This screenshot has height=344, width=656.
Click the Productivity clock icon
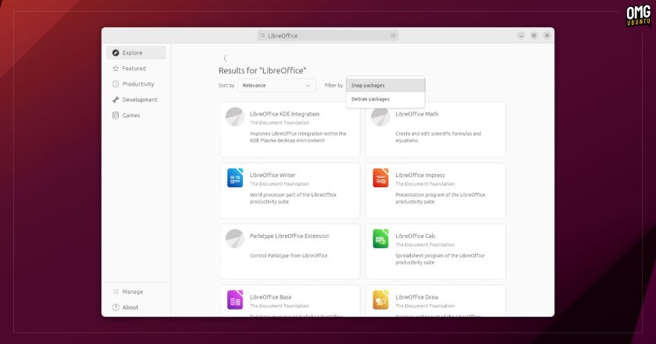point(116,84)
